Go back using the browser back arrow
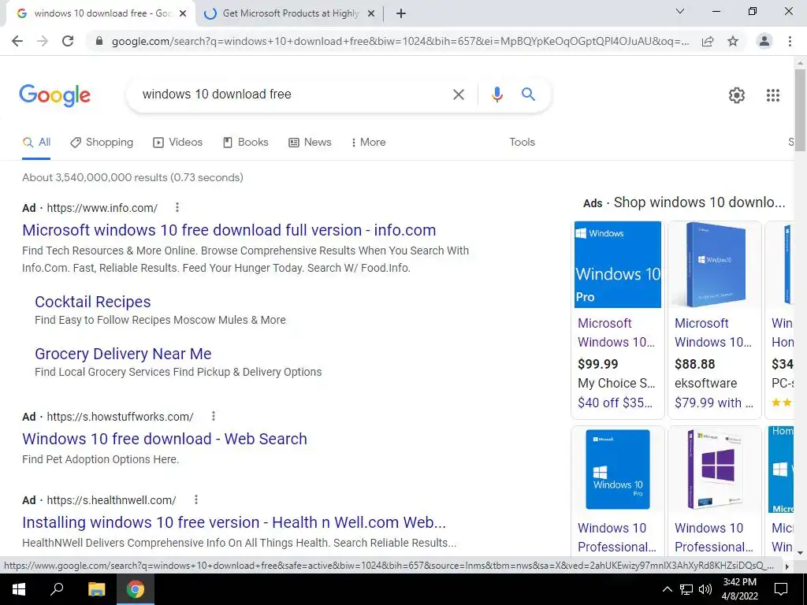This screenshot has height=605, width=807. pyautogui.click(x=17, y=41)
